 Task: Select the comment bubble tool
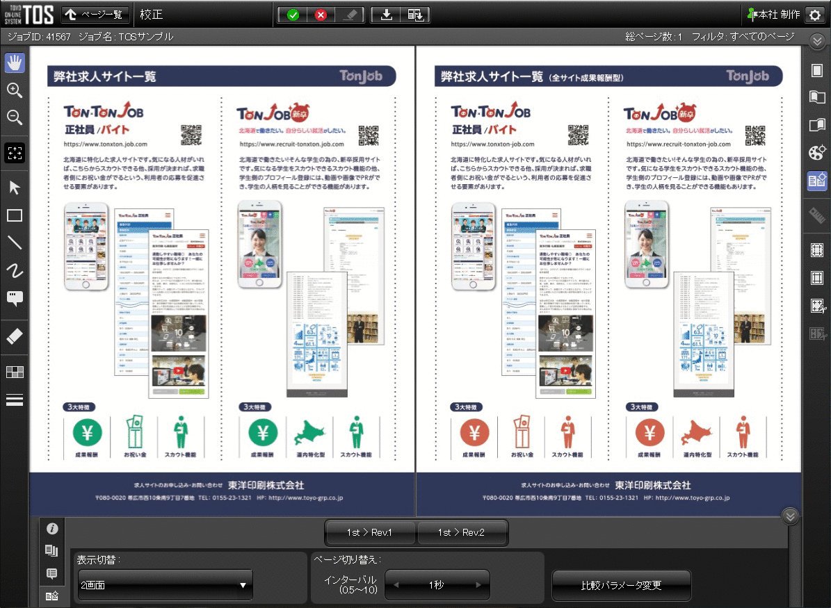[x=15, y=299]
